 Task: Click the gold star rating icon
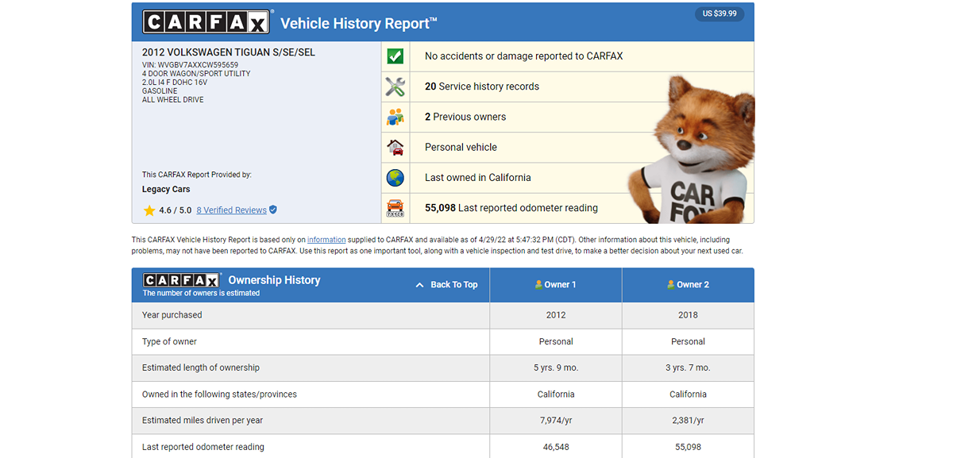coord(149,210)
